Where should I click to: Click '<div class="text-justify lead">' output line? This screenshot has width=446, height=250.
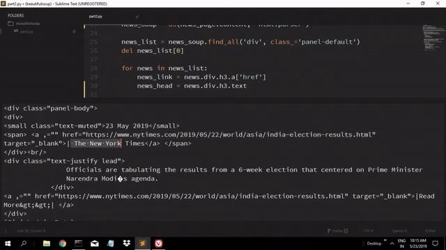point(64,161)
